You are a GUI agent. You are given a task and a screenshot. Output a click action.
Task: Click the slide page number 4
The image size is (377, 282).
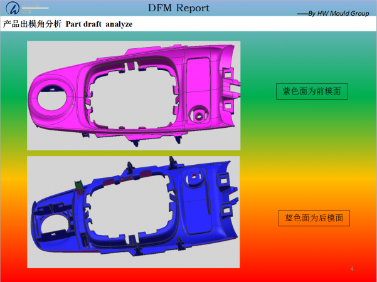coord(352,269)
